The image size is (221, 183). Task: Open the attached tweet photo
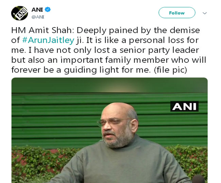[x=109, y=130]
